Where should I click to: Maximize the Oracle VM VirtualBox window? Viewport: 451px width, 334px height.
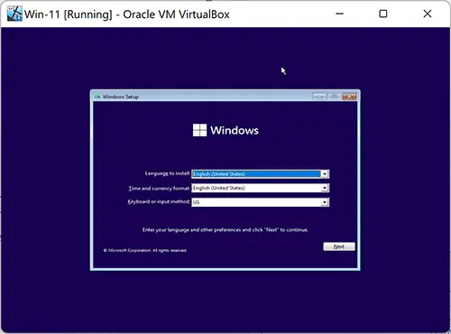(x=383, y=14)
